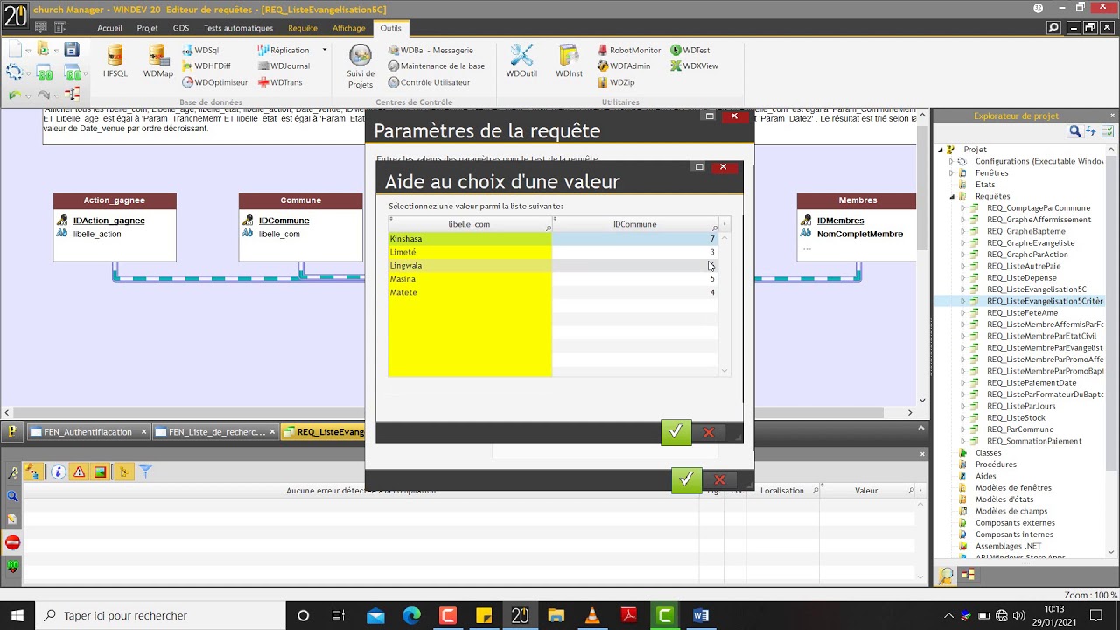
Task: Launch WDJournal
Action: pos(283,66)
